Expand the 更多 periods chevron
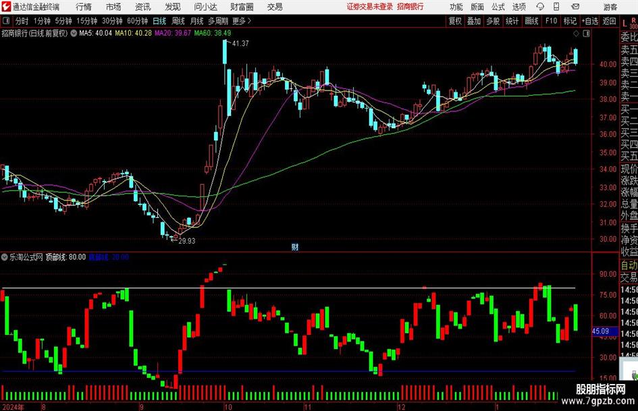 [x=249, y=21]
